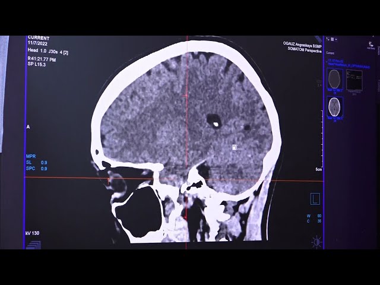Click the SP L15.3 slice position text

pyautogui.click(x=37, y=64)
